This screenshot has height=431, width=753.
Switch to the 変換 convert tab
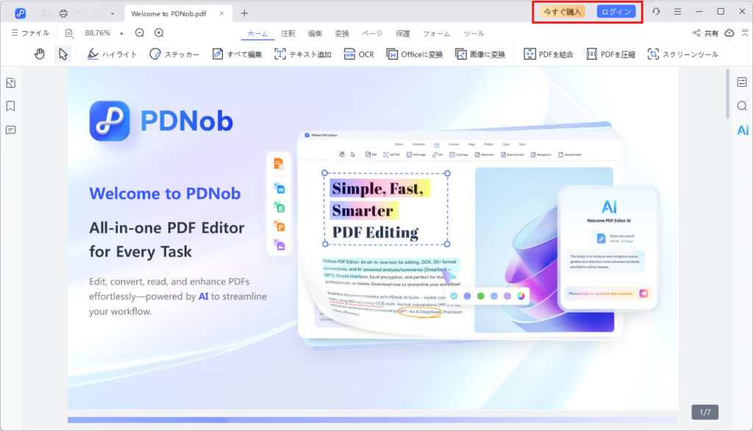coord(342,33)
